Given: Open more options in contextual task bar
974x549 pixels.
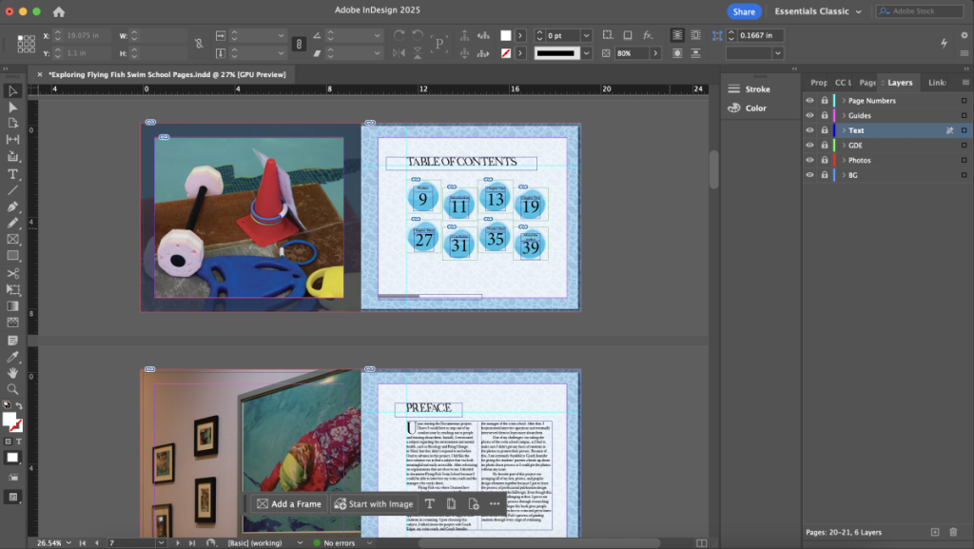Looking at the screenshot, I should 495,503.
